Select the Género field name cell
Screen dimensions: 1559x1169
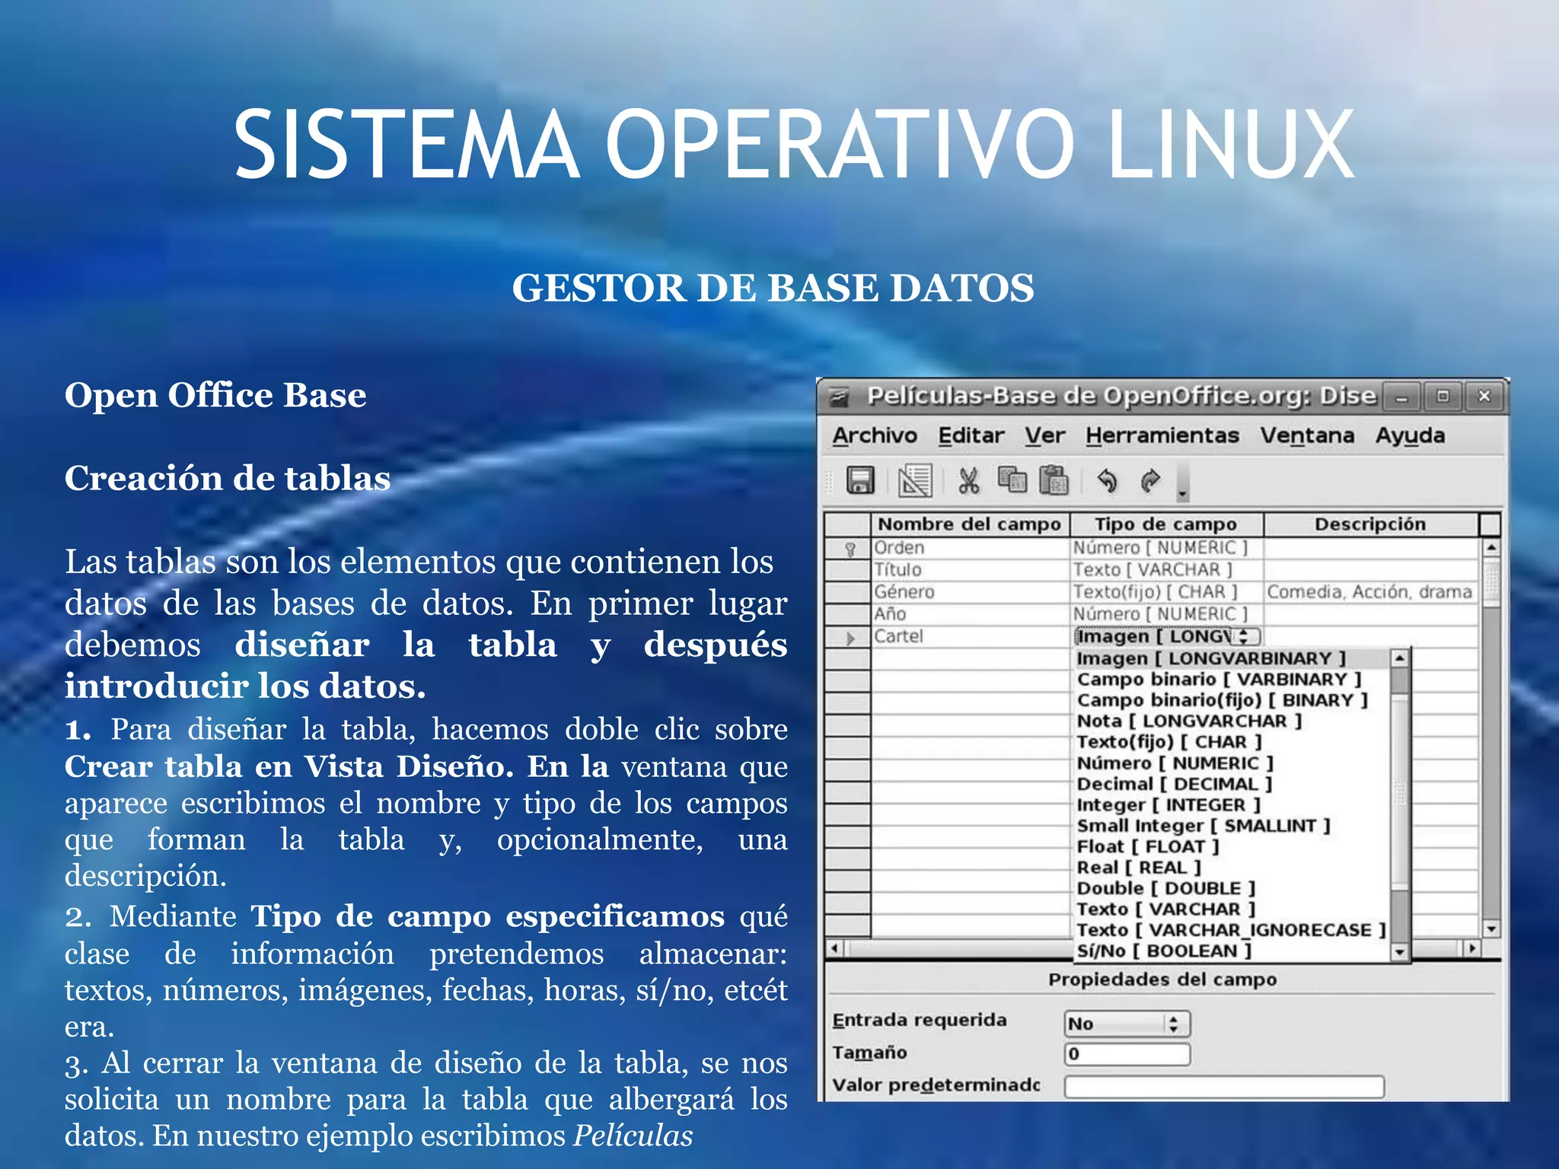tap(970, 592)
